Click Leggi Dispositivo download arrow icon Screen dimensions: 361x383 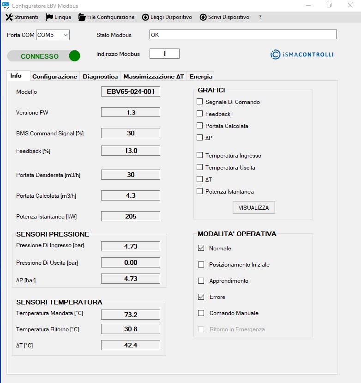[145, 17]
